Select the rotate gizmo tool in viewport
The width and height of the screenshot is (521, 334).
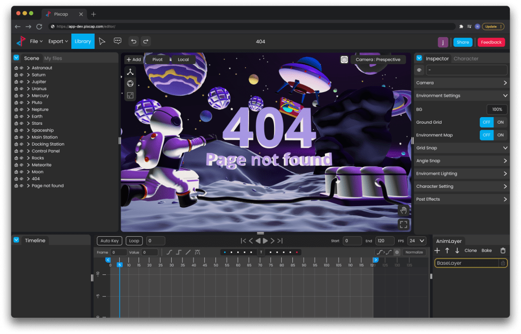[130, 83]
